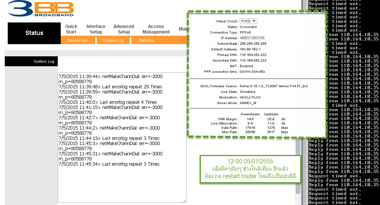Viewport: 380px width, 205px height.
Task: Select the ADSL2 PLUS modulation value
Action: pos(250,97)
